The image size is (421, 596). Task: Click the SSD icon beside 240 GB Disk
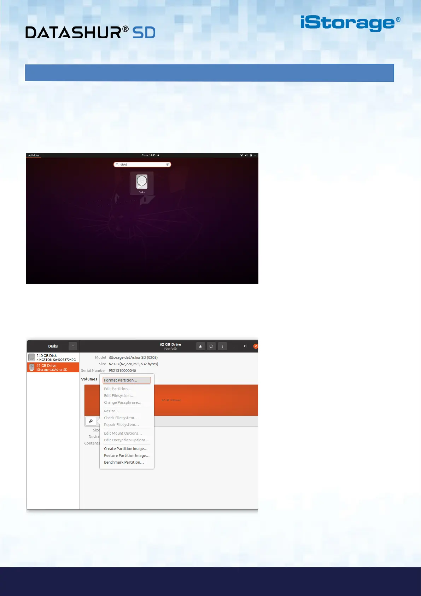pos(32,357)
